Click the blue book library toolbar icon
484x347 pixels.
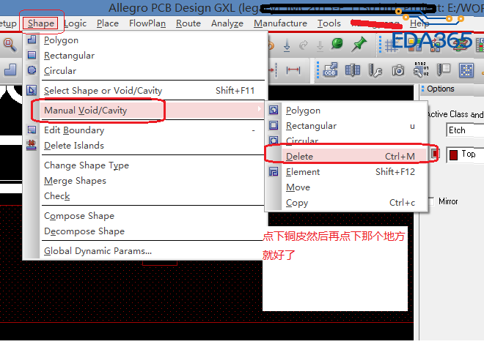click(x=353, y=70)
